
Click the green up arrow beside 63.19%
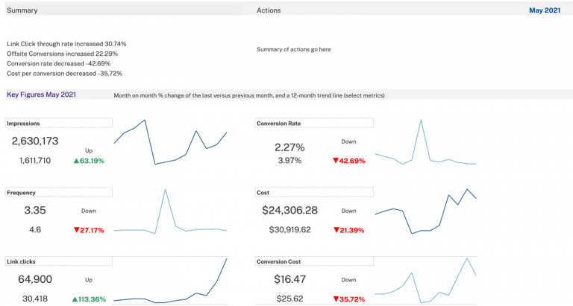[77, 161]
